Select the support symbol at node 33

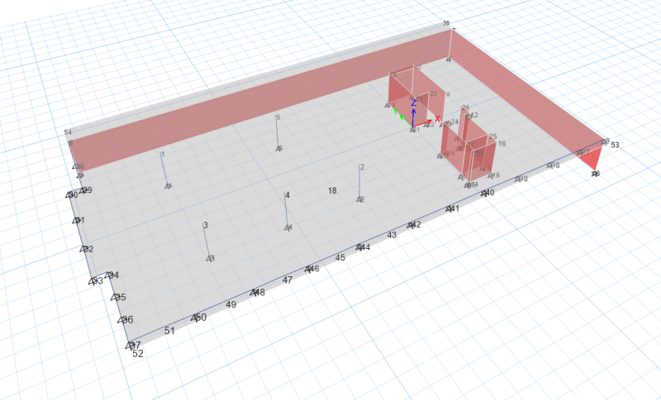[93, 281]
